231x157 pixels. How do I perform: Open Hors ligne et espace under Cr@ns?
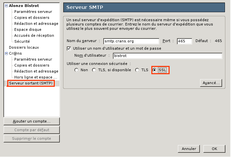point(36,77)
